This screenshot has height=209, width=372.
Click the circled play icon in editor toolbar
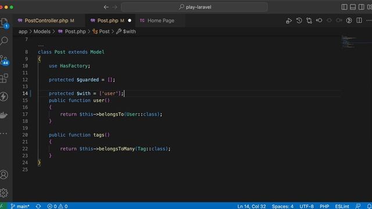(349, 20)
